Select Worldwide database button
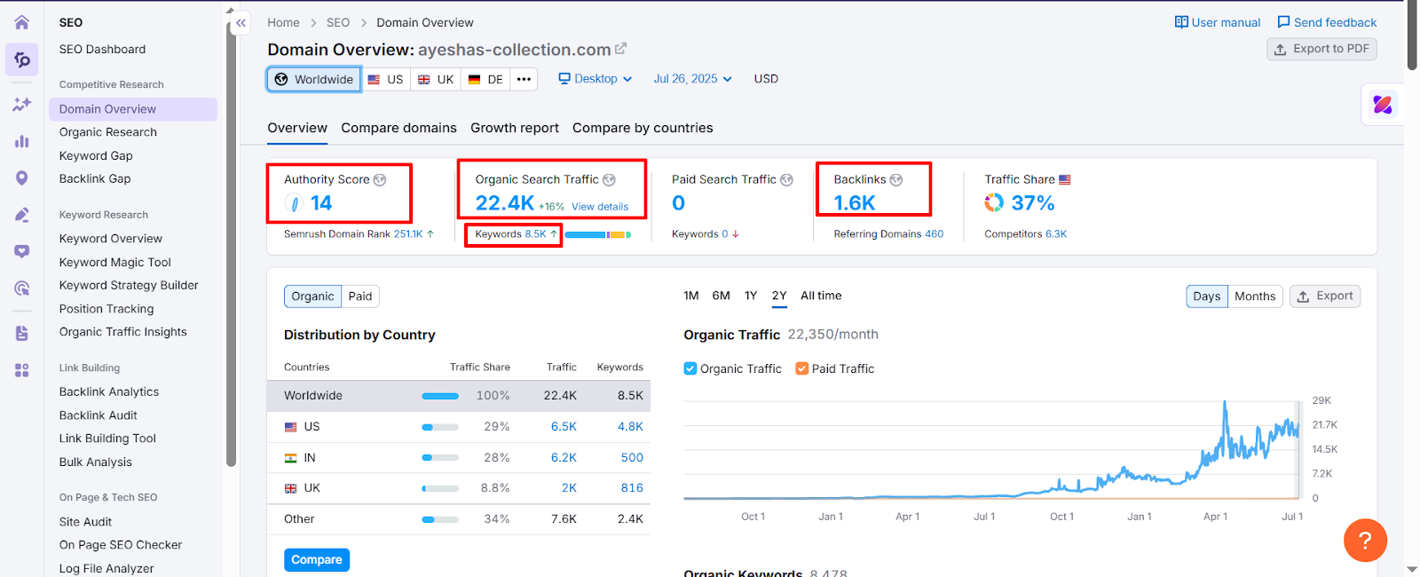This screenshot has height=577, width=1420. click(x=314, y=79)
